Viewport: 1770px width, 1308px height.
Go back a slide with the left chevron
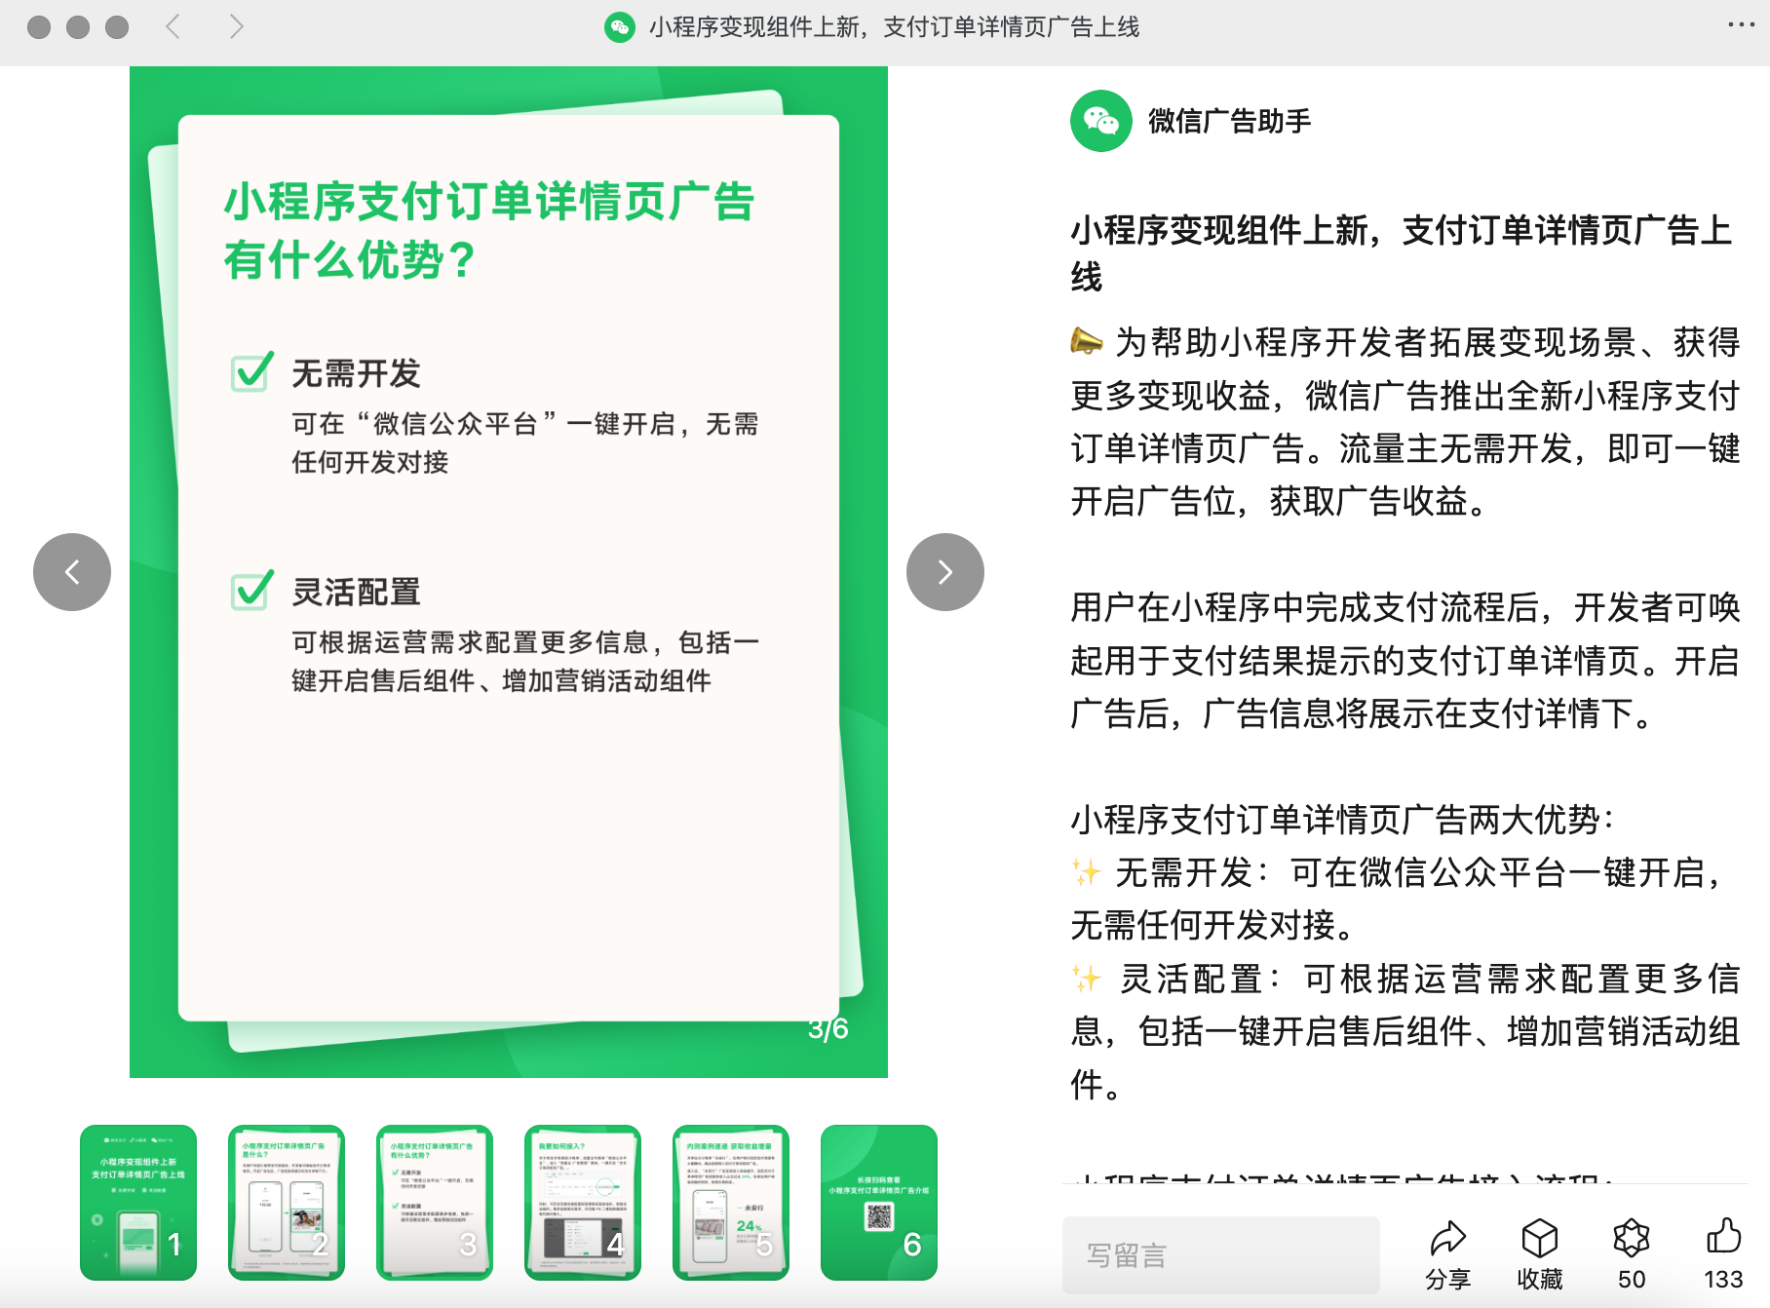(72, 572)
